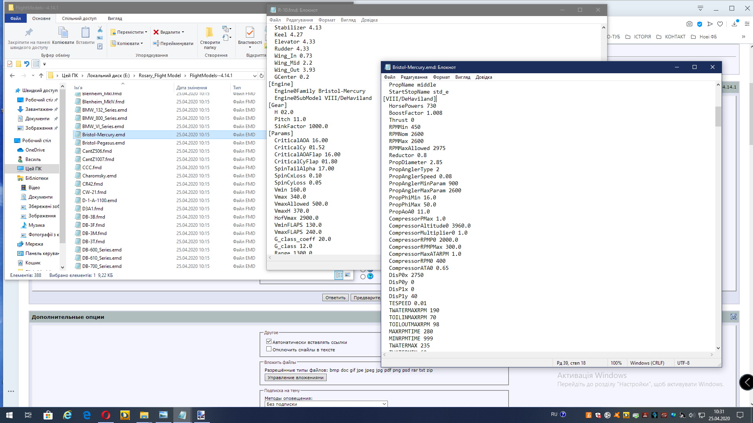
Task: Click the undo arrow in quick toolbar
Action: click(27, 64)
